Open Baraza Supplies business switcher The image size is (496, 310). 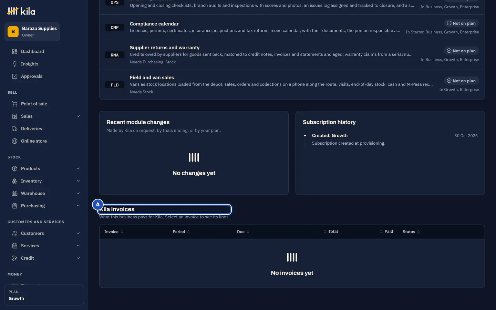pyautogui.click(x=32, y=32)
